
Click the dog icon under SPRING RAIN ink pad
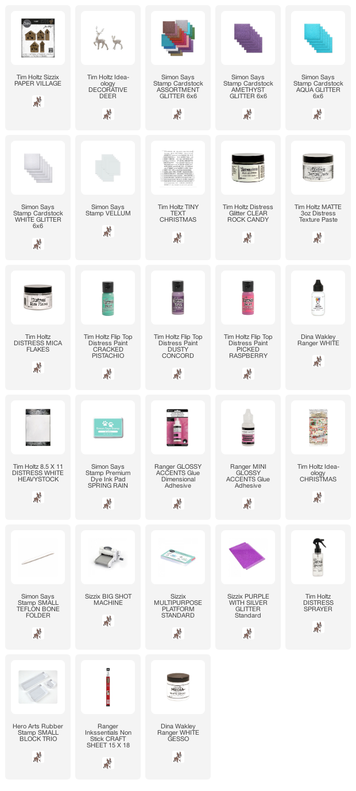pos(108,504)
